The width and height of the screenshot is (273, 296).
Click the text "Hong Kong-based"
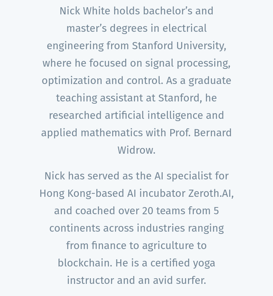tap(82, 193)
